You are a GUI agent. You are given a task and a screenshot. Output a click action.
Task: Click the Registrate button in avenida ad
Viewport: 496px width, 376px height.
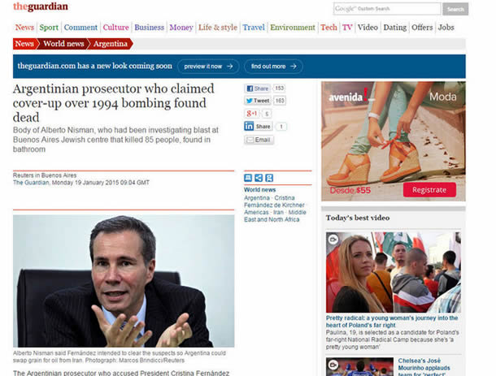pyautogui.click(x=429, y=190)
